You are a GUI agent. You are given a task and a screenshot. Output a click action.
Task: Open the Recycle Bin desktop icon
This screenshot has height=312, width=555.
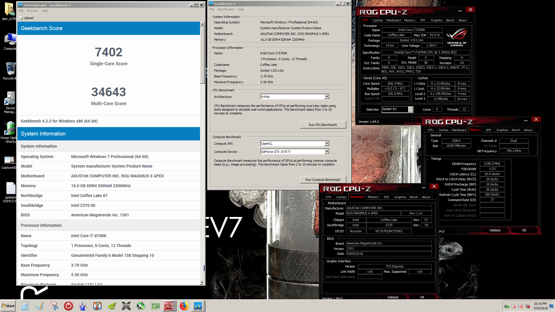(10, 71)
